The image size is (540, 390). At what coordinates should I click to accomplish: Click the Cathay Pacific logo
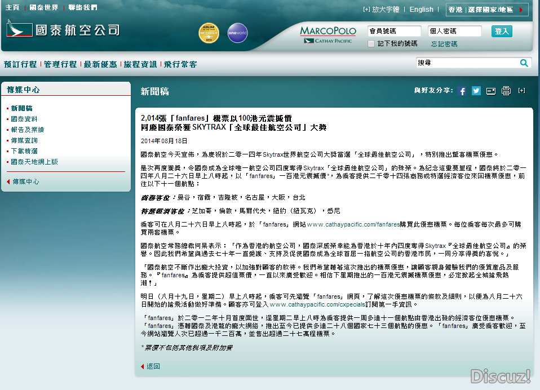(x=63, y=30)
